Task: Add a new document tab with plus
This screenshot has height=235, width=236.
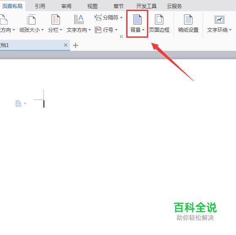Action: click(76, 45)
